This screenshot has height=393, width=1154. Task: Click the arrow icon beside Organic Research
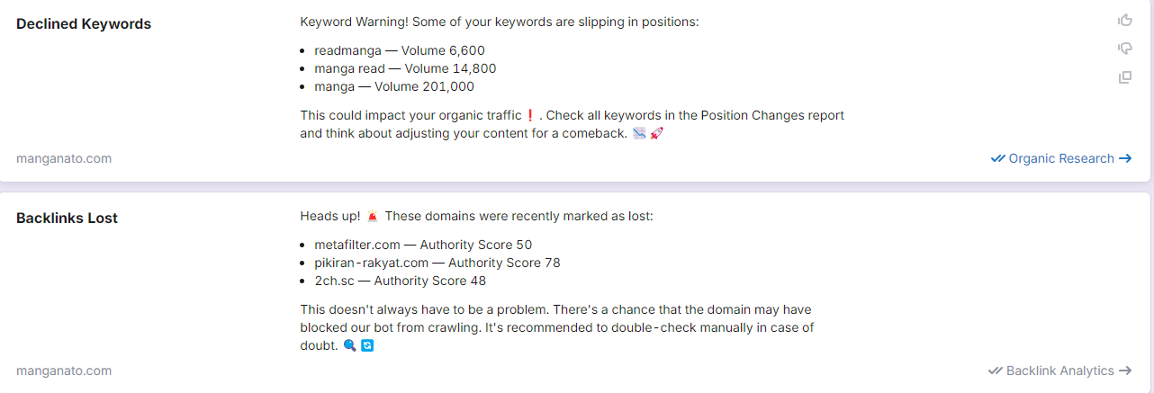[1125, 159]
